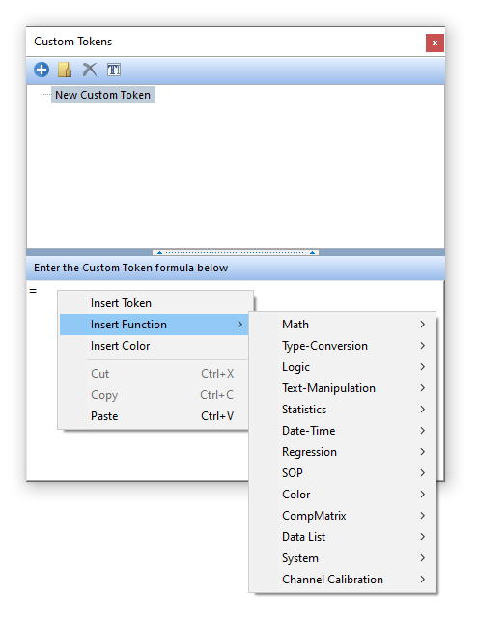Add a new custom token with plus icon
This screenshot has height=624, width=478.
42,70
